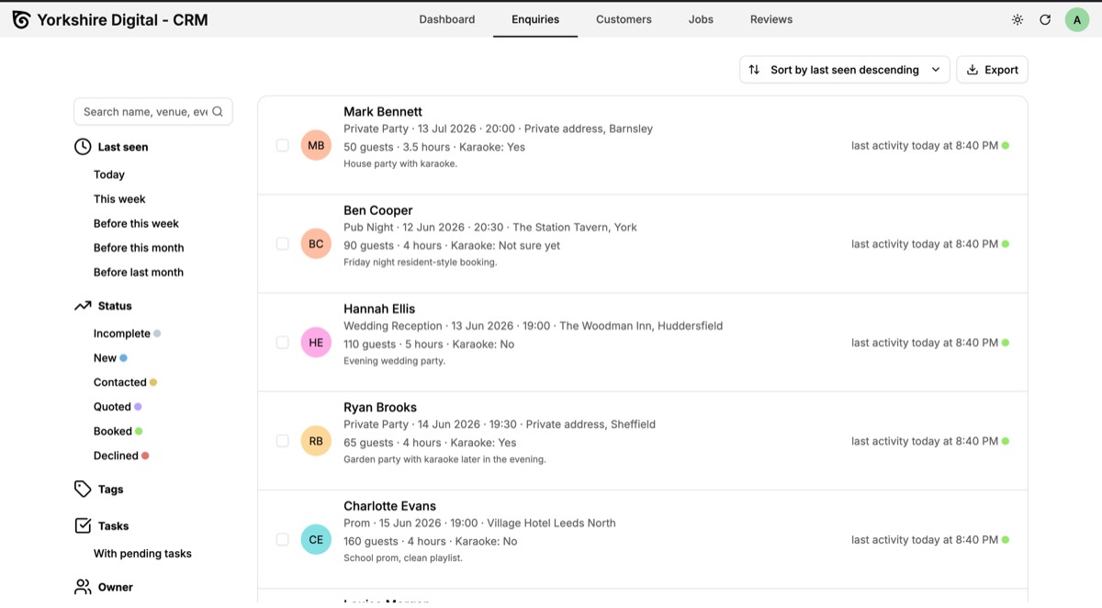Image resolution: width=1102 pixels, height=608 pixels.
Task: Go to the Dashboard tab
Action: [x=447, y=19]
